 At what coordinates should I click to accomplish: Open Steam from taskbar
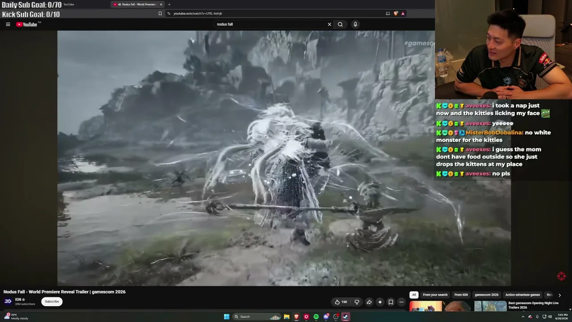(346, 317)
